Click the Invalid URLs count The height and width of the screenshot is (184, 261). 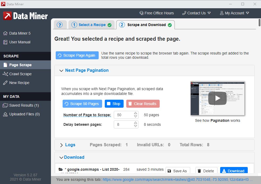pyautogui.click(x=169, y=145)
